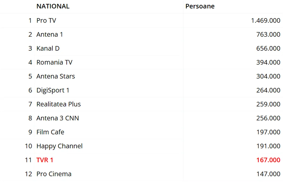Click the Antena 1 channel name

(50, 34)
